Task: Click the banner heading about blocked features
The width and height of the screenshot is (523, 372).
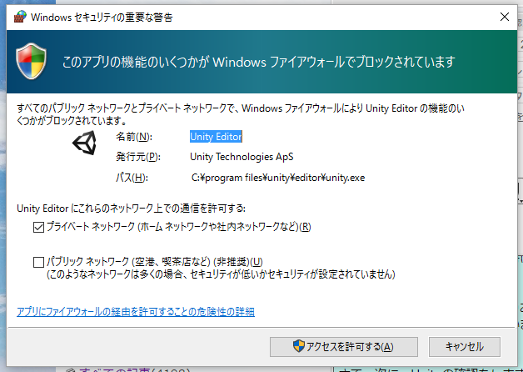Action: point(258,62)
